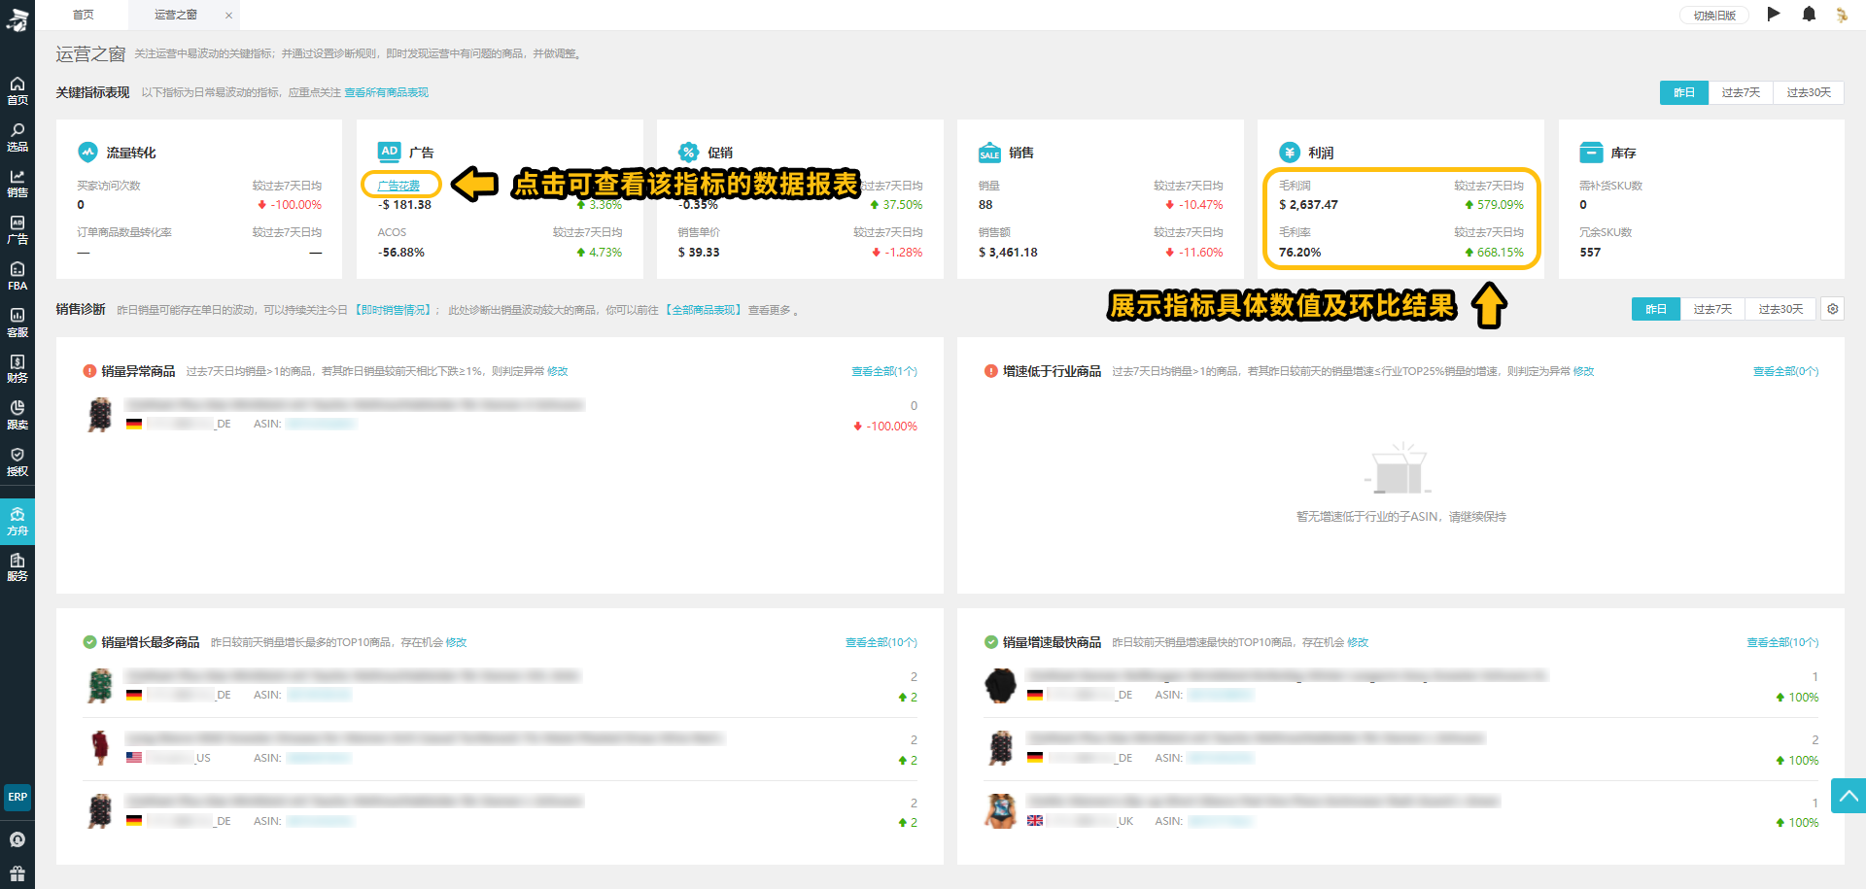Open the 销量异常 product thumbnail
Image resolution: width=1866 pixels, height=889 pixels.
point(100,415)
